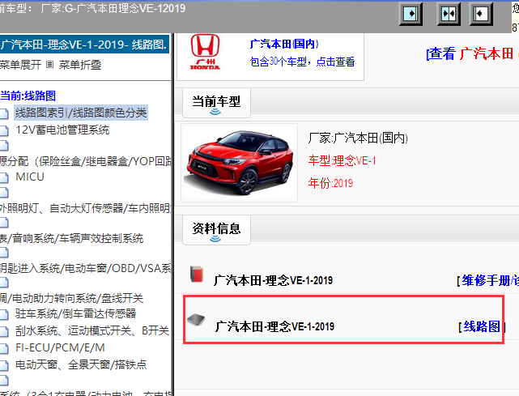The height and width of the screenshot is (396, 519).
Task: Open the 广汽本田(国内) brand link
Action: pyautogui.click(x=284, y=44)
